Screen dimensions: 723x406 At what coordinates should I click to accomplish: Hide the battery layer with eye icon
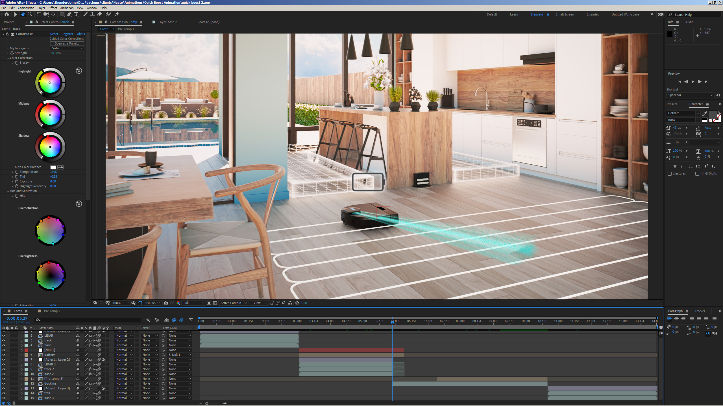coord(3,355)
